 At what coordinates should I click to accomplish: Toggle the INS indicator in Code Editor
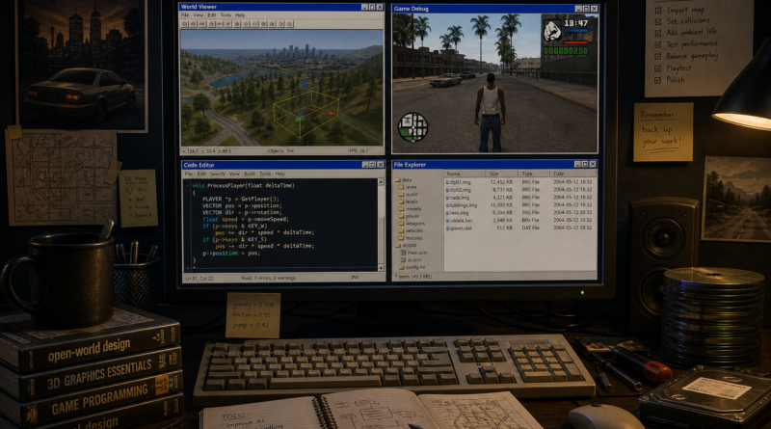tap(355, 278)
